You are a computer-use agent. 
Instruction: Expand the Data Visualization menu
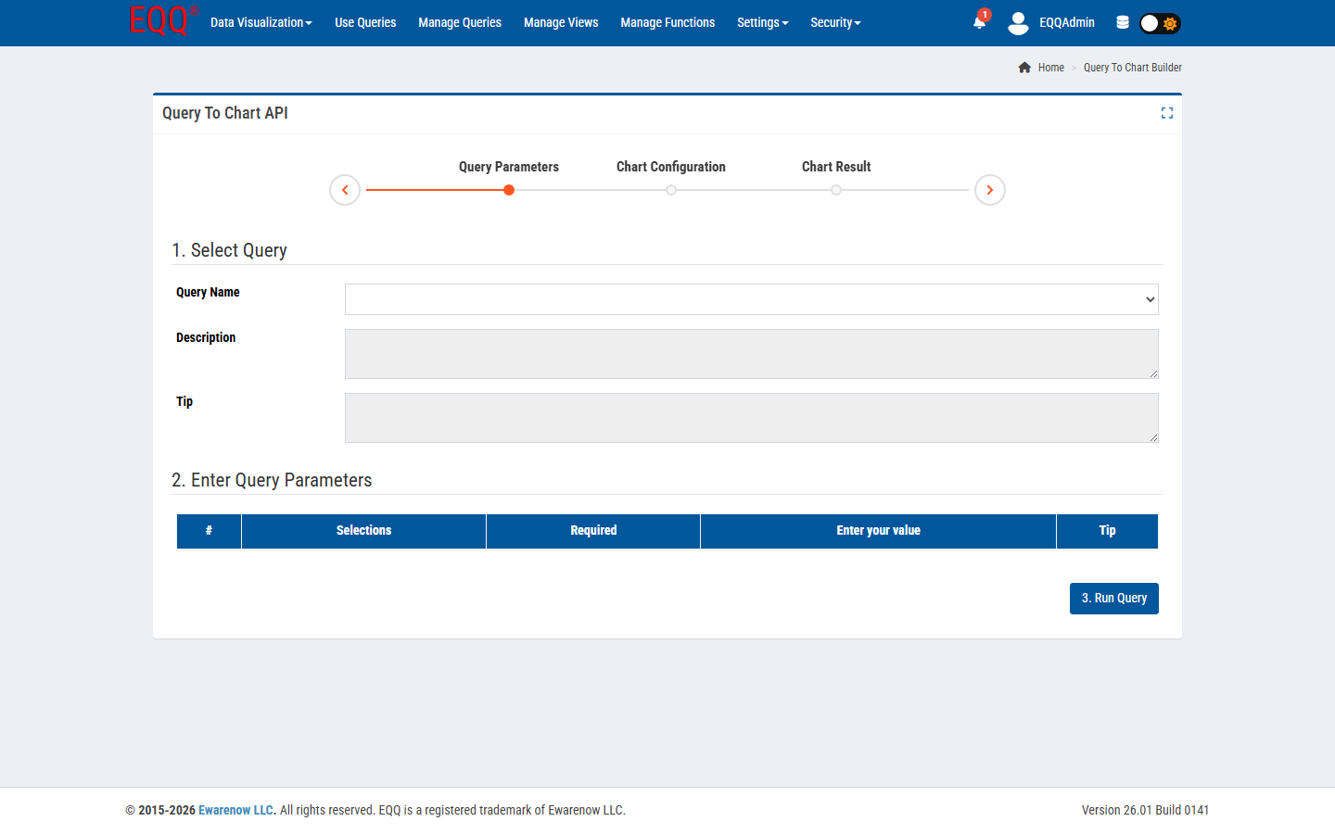(x=261, y=22)
